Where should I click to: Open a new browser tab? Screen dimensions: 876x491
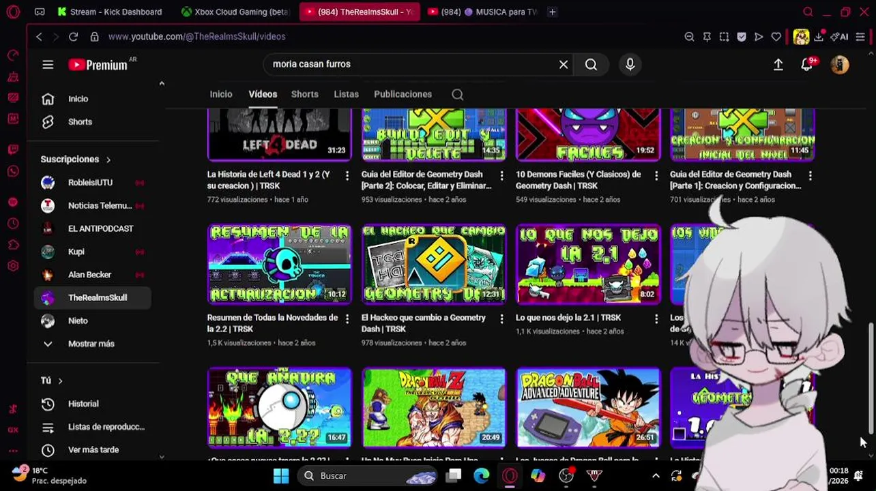(x=553, y=12)
